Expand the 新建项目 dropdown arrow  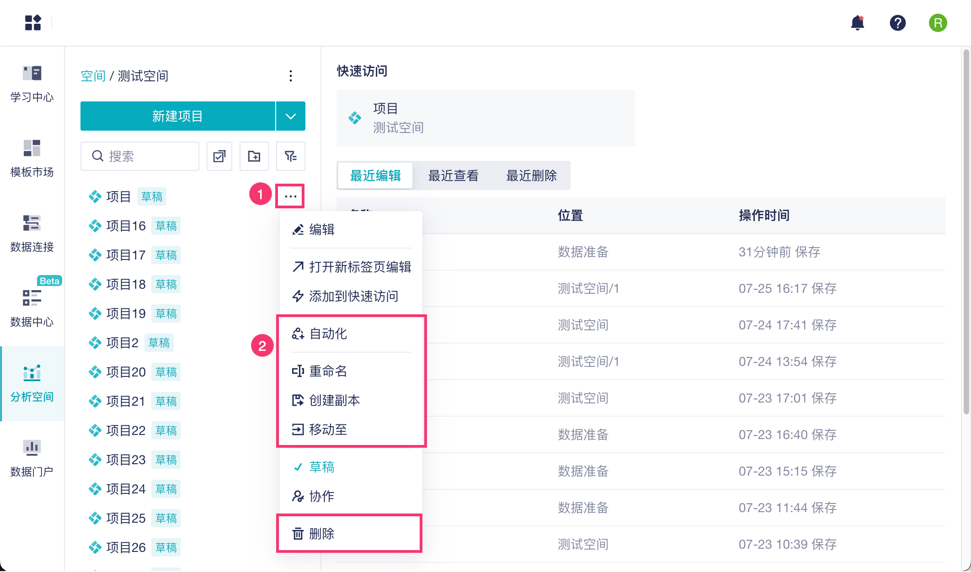pos(291,116)
